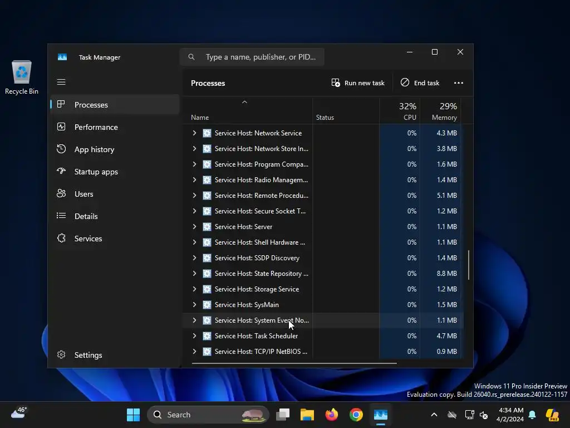The width and height of the screenshot is (570, 428).
Task: Open the Windows Start button
Action: pyautogui.click(x=133, y=415)
